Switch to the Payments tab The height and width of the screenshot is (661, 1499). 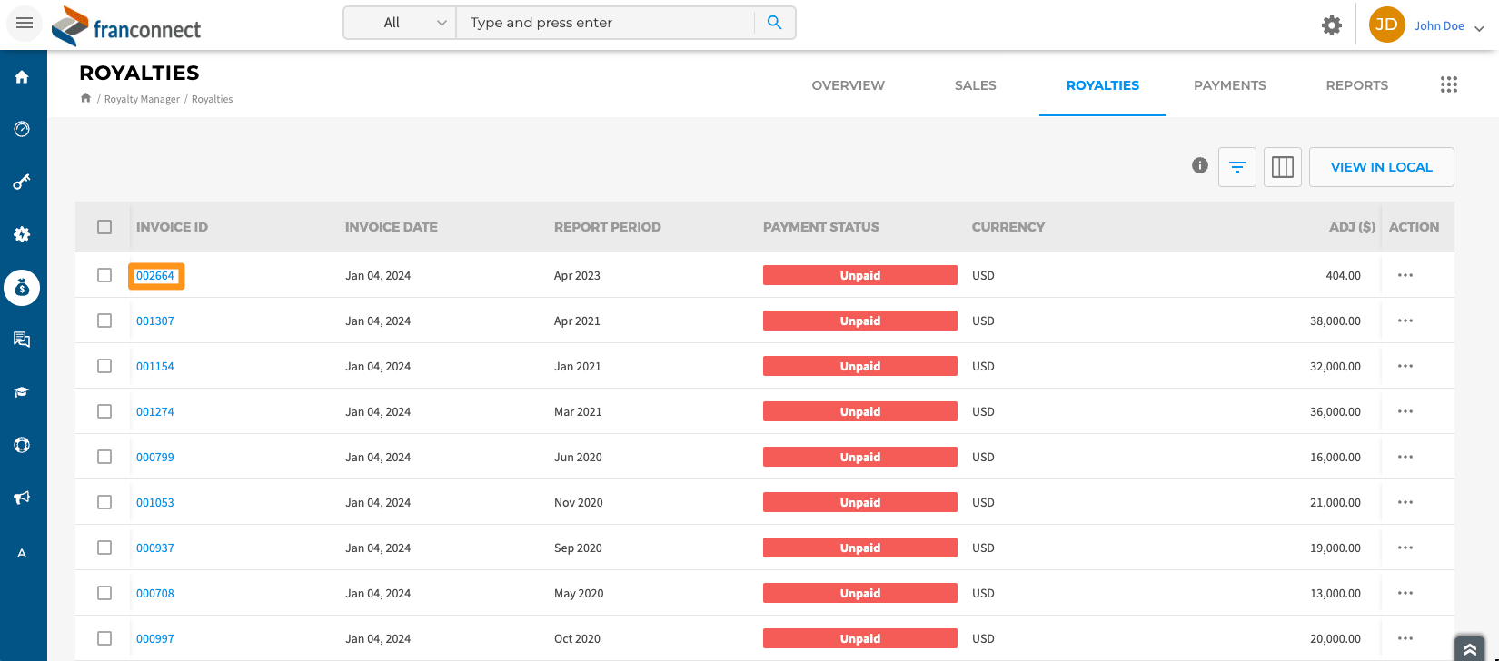(x=1229, y=85)
